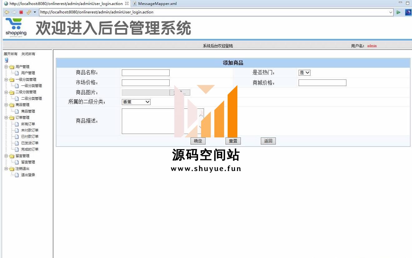Screen dimensions: 412x258
Task: Click the red stop loading icon
Action: (x=21, y=12)
